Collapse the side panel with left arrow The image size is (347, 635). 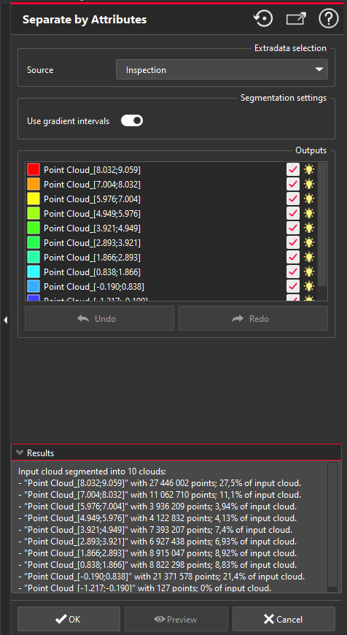(x=5, y=320)
